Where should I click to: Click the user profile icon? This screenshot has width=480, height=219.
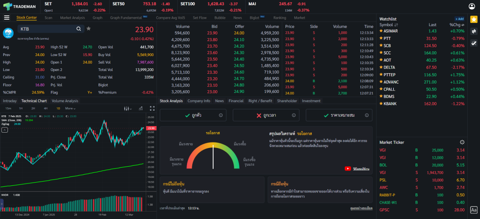coord(472,6)
